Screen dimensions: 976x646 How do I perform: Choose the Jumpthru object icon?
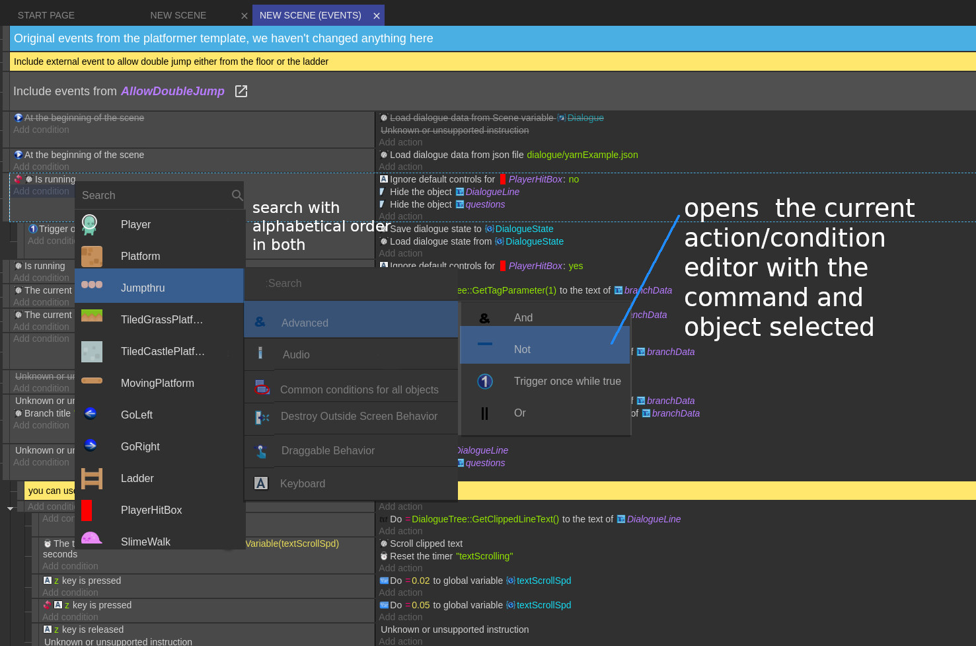tap(93, 285)
